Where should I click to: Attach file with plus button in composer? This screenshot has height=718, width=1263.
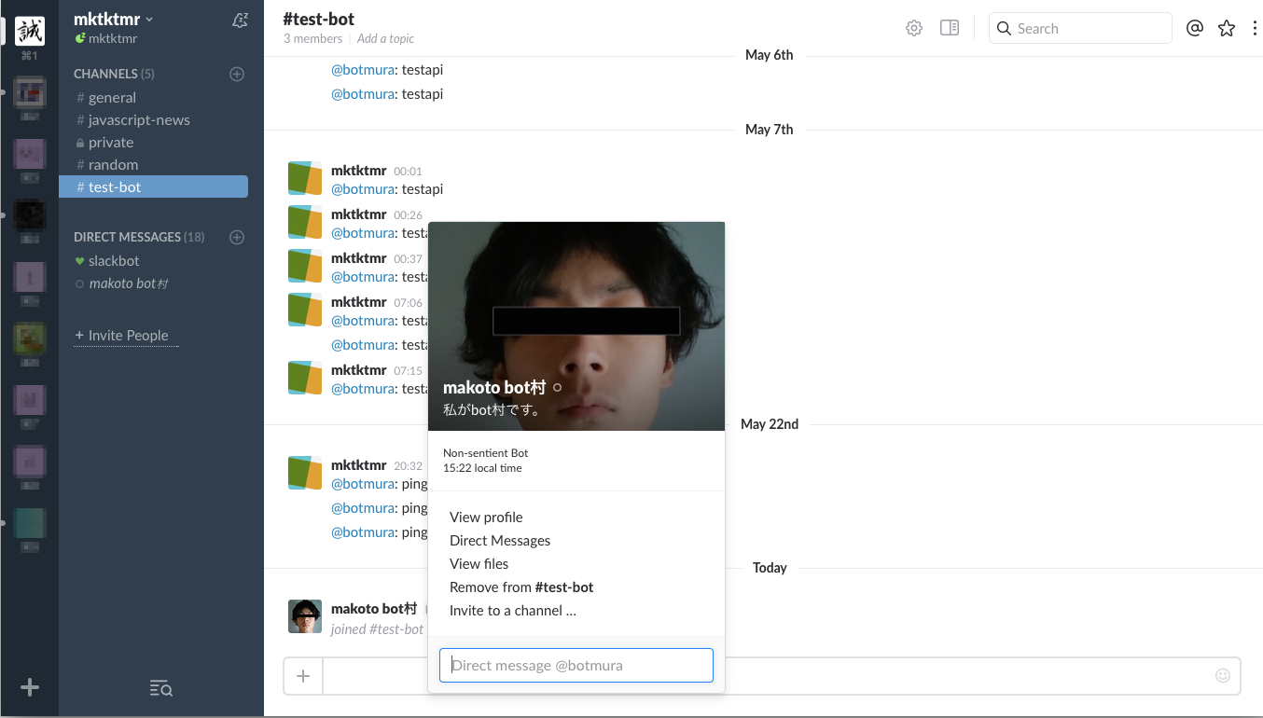click(303, 676)
